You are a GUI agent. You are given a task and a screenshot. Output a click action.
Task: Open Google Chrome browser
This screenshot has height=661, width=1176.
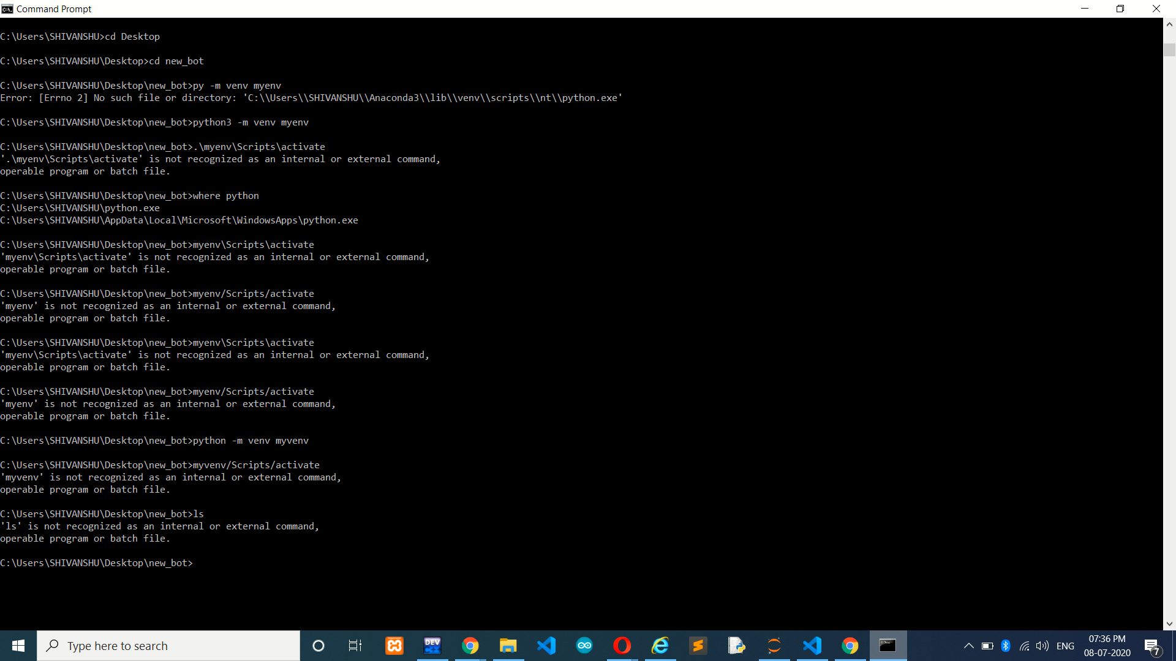tap(470, 646)
